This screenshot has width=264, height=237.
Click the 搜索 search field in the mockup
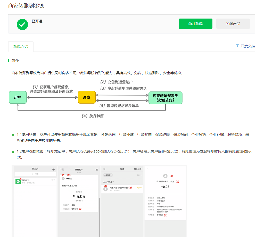tap(35, 174)
